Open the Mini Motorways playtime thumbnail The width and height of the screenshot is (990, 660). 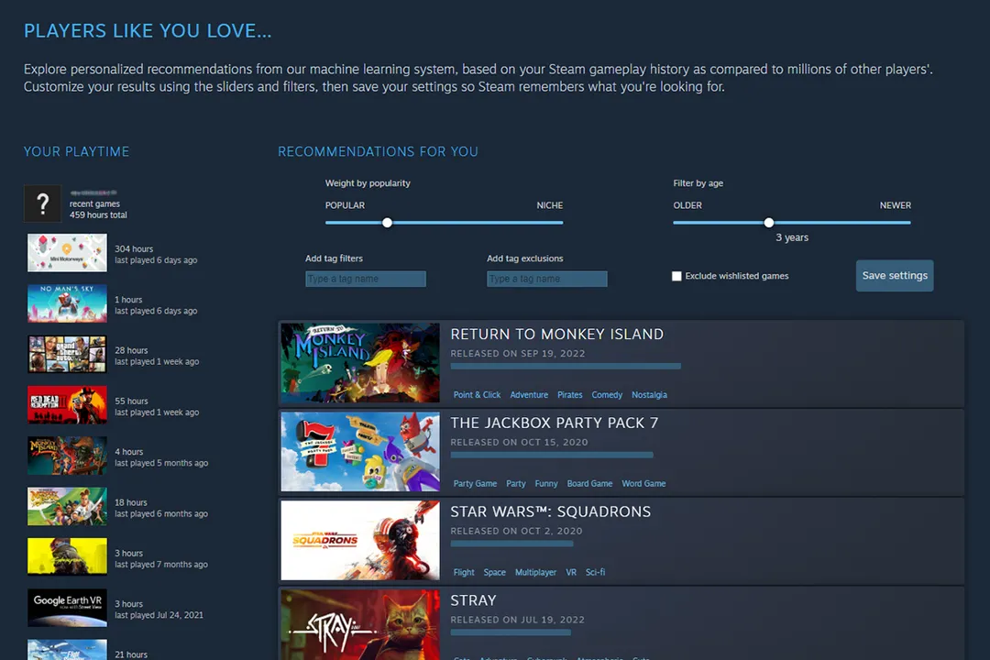tap(67, 253)
